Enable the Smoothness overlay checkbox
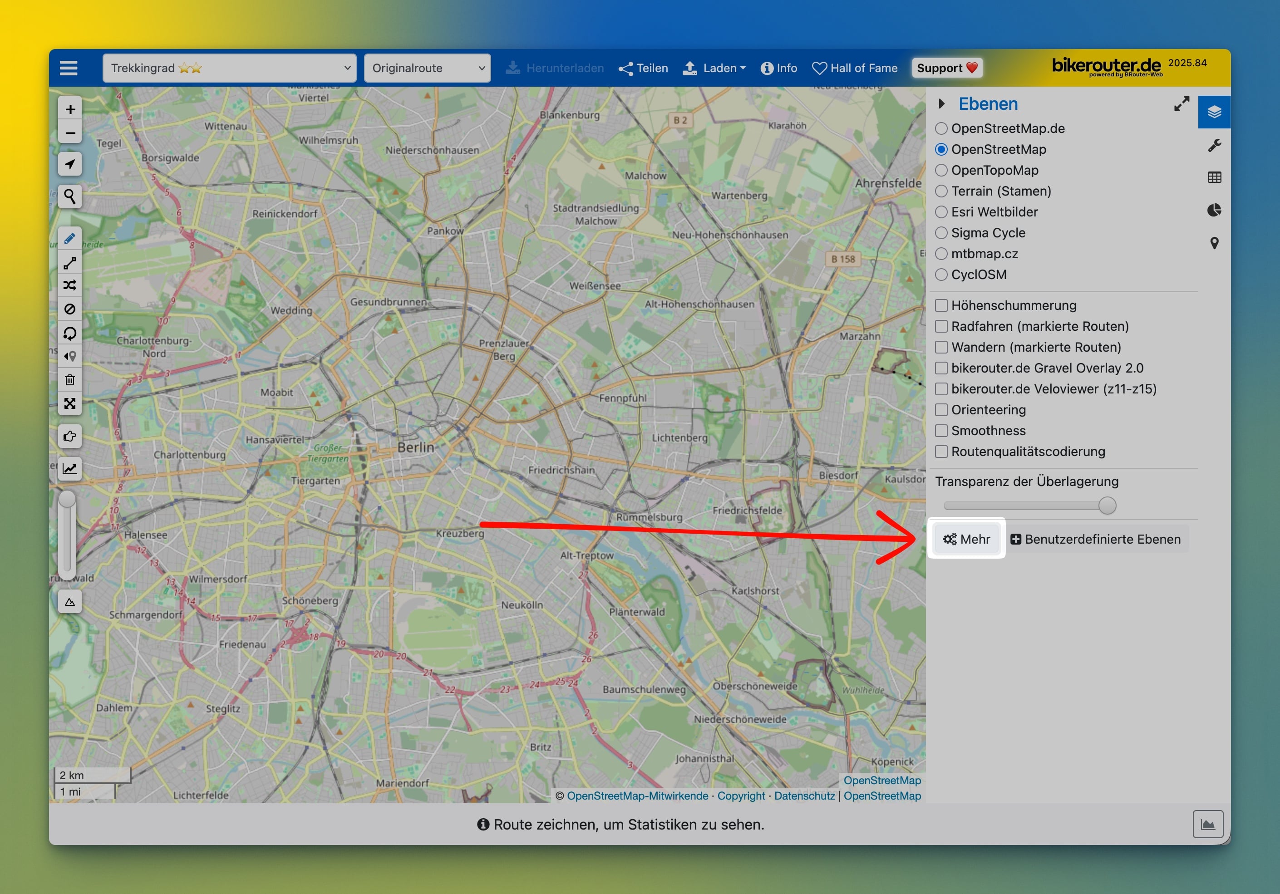This screenshot has width=1280, height=894. click(x=941, y=431)
